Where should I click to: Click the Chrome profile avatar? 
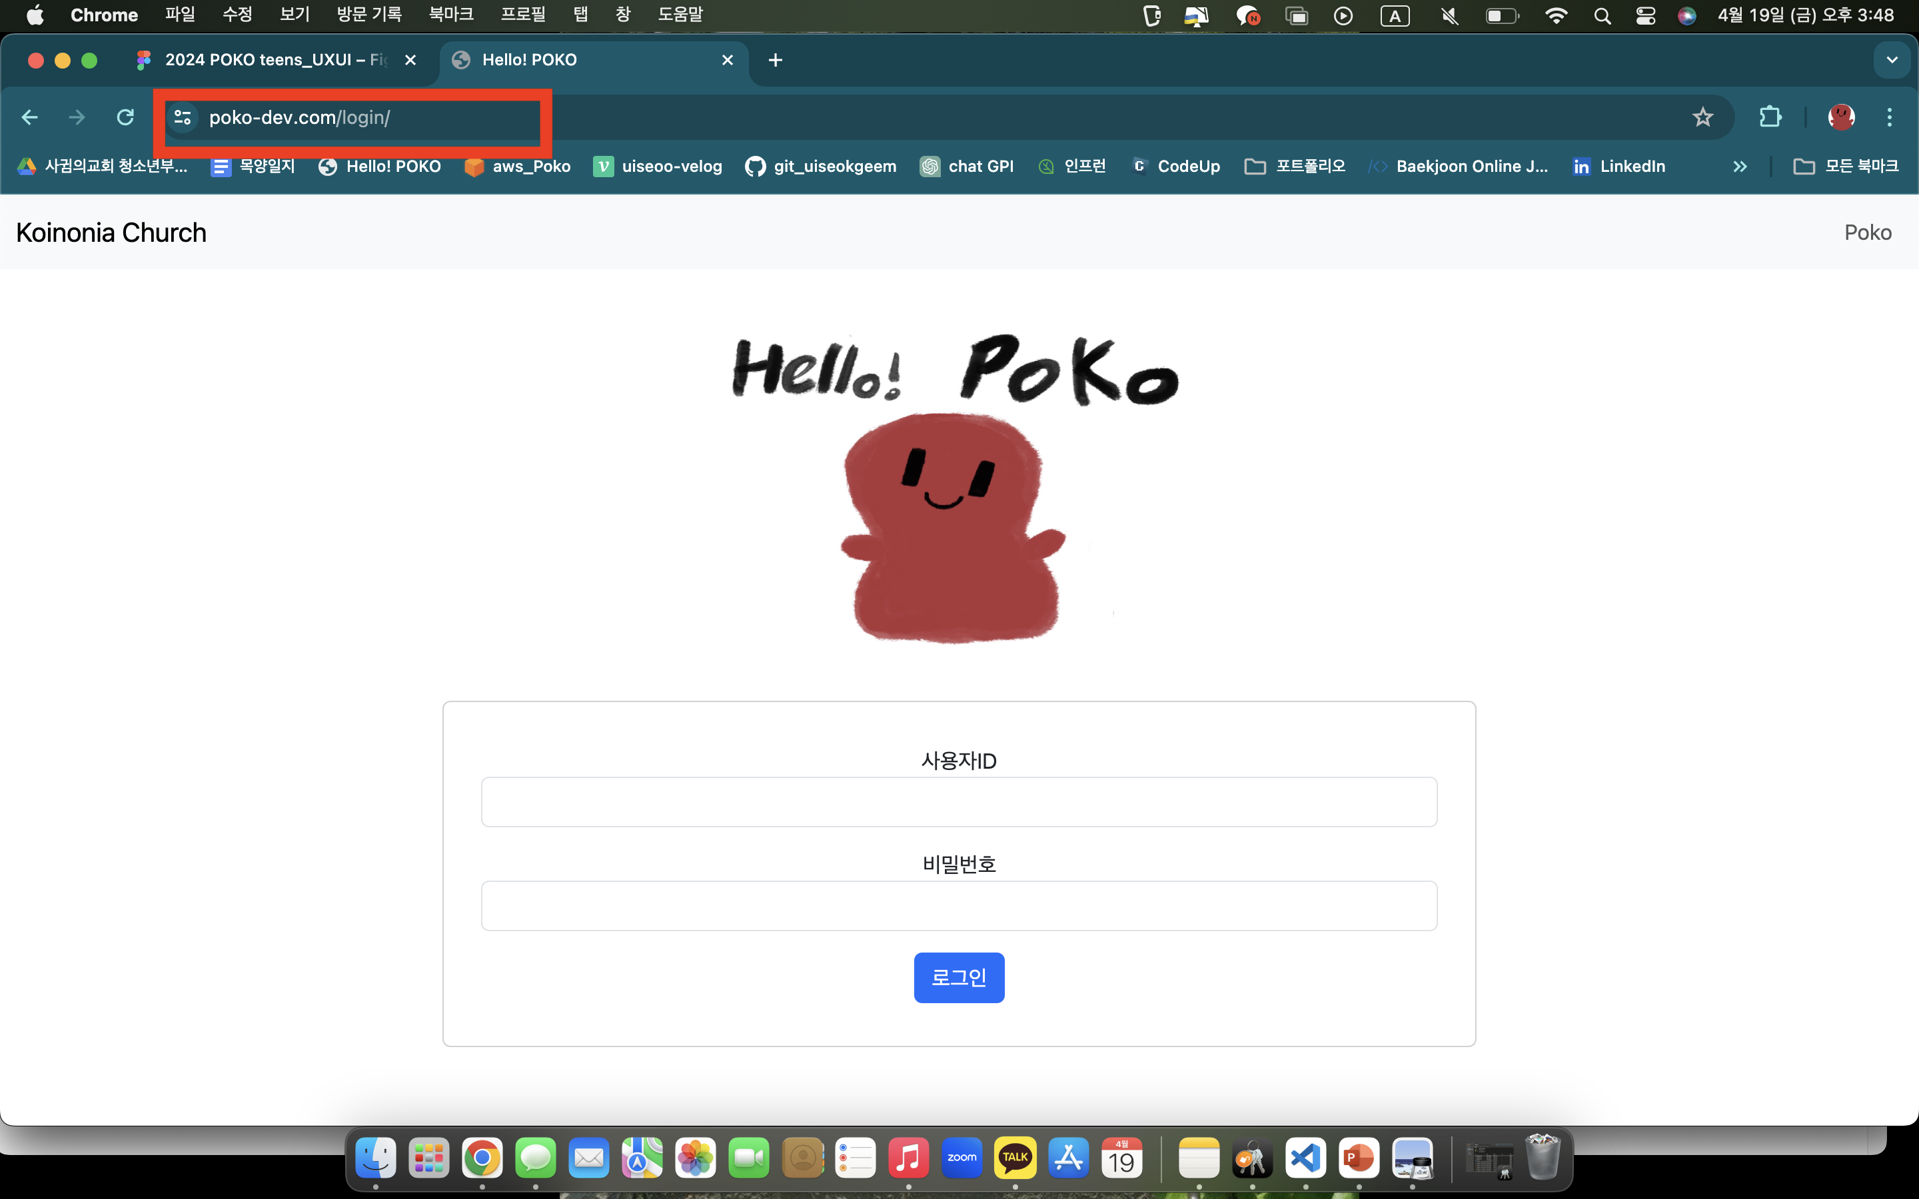point(1840,117)
